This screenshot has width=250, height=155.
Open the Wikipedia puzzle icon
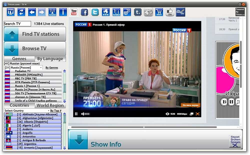[148, 12]
